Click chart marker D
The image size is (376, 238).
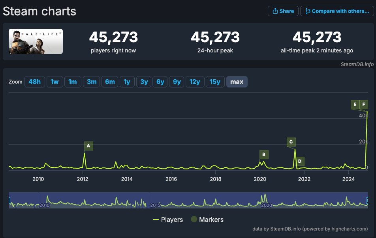pos(300,161)
